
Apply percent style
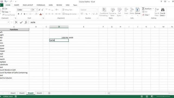[86, 14]
